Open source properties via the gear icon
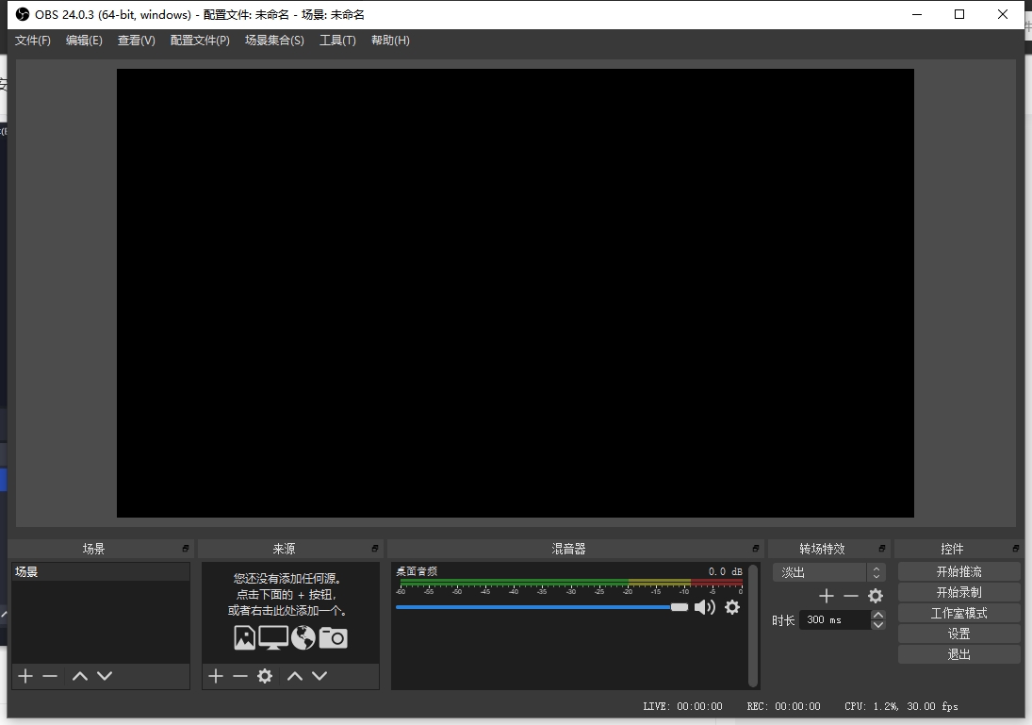 point(265,676)
